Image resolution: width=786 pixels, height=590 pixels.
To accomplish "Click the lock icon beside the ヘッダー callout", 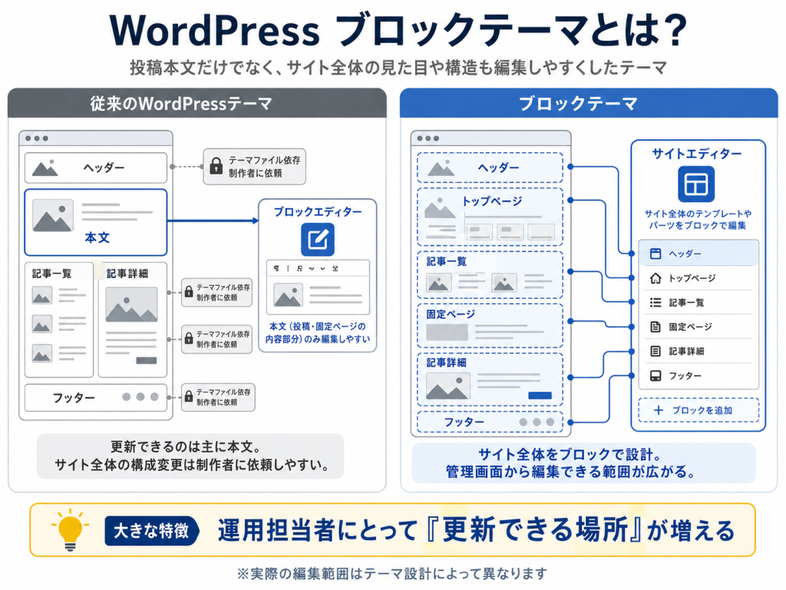I will click(x=216, y=166).
